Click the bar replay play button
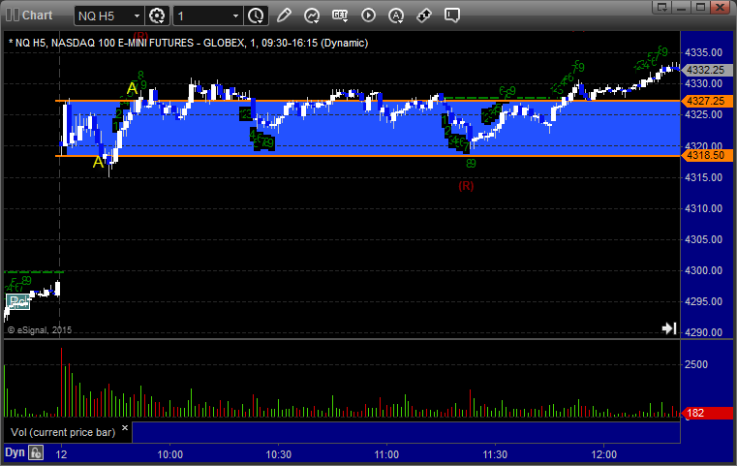The width and height of the screenshot is (737, 466). 368,16
